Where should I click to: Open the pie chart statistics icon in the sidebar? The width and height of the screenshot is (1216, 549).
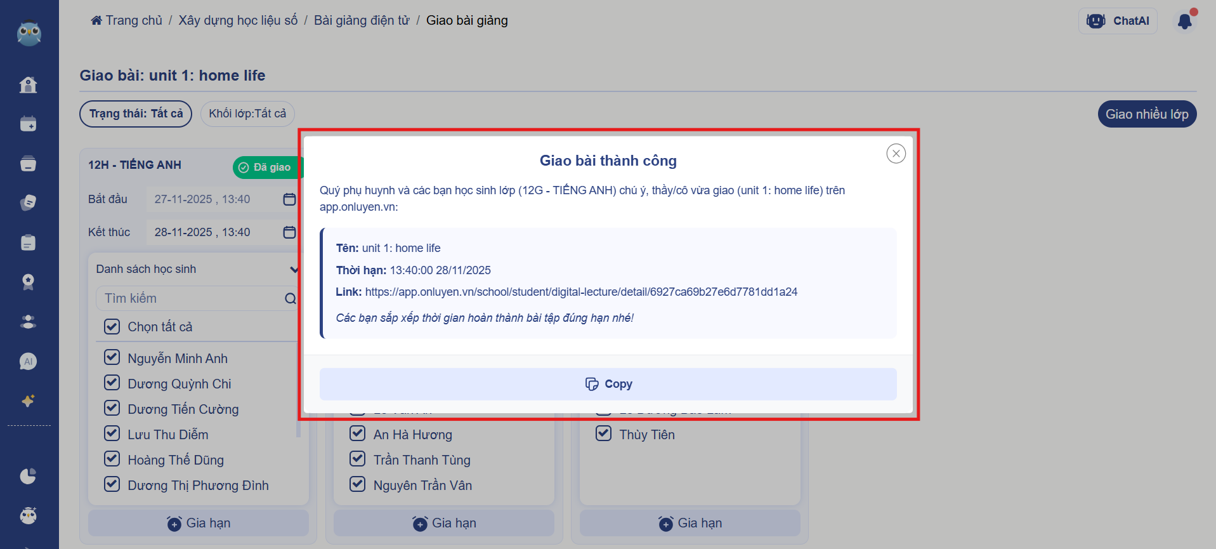coord(29,476)
